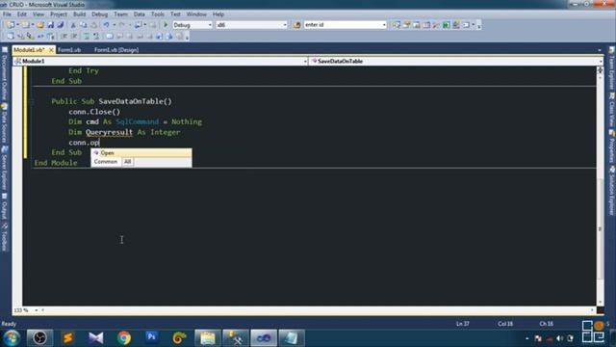Open the Solution Explorer side tab on the right
The image size is (616, 347).
612,191
